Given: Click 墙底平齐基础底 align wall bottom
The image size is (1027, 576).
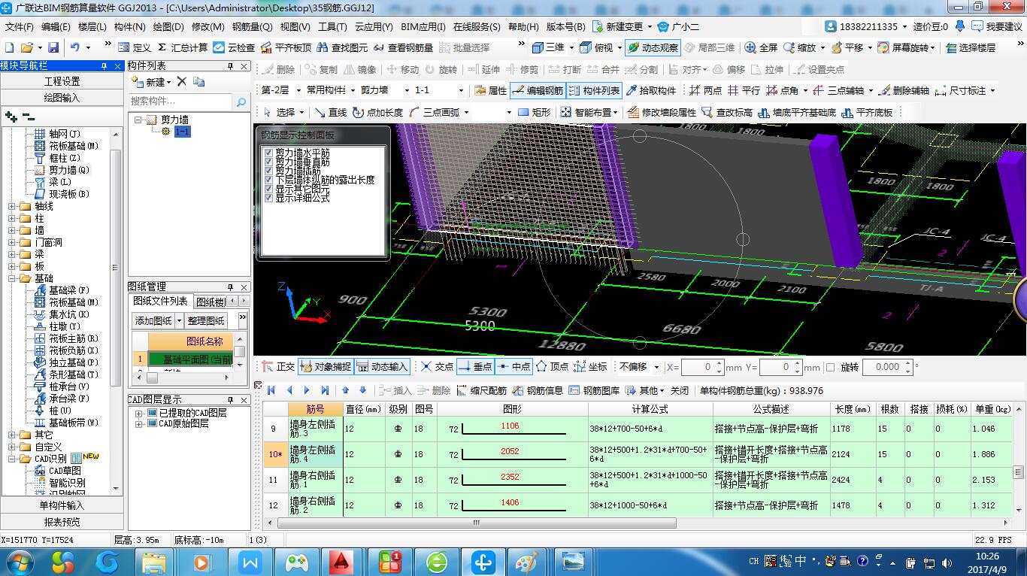Looking at the screenshot, I should coord(796,112).
